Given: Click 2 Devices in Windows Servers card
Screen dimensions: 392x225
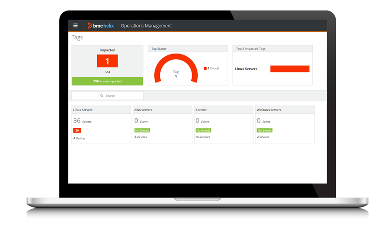Looking at the screenshot, I should click(263, 137).
